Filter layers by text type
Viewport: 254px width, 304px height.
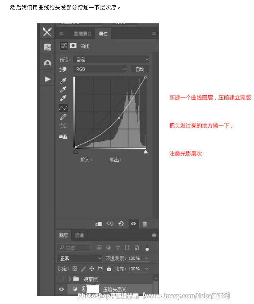point(118,247)
